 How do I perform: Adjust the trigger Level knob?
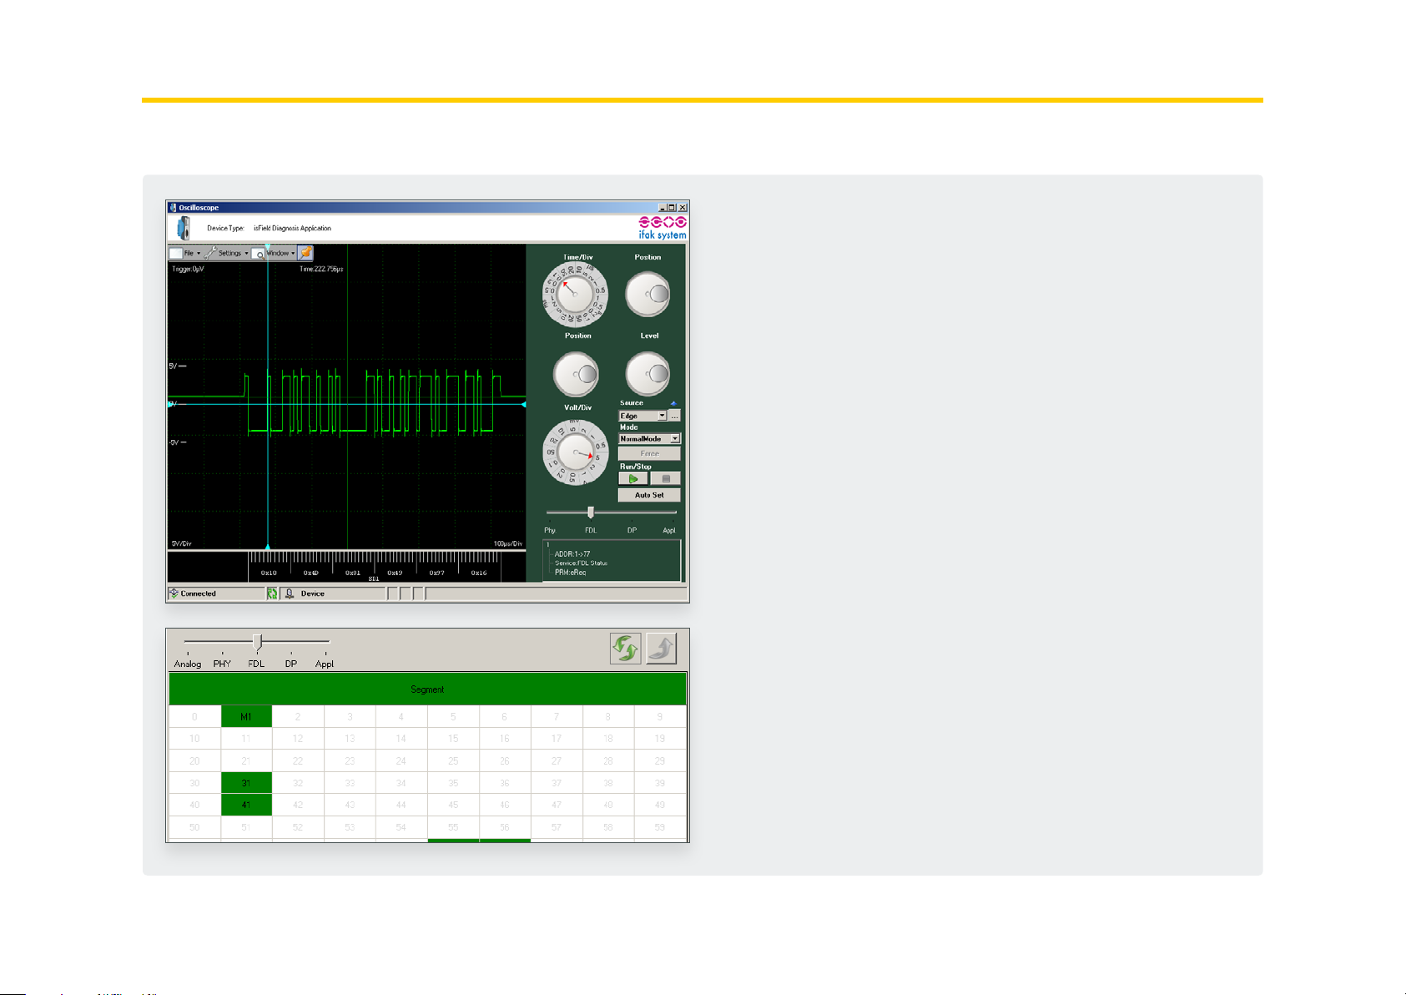click(648, 374)
